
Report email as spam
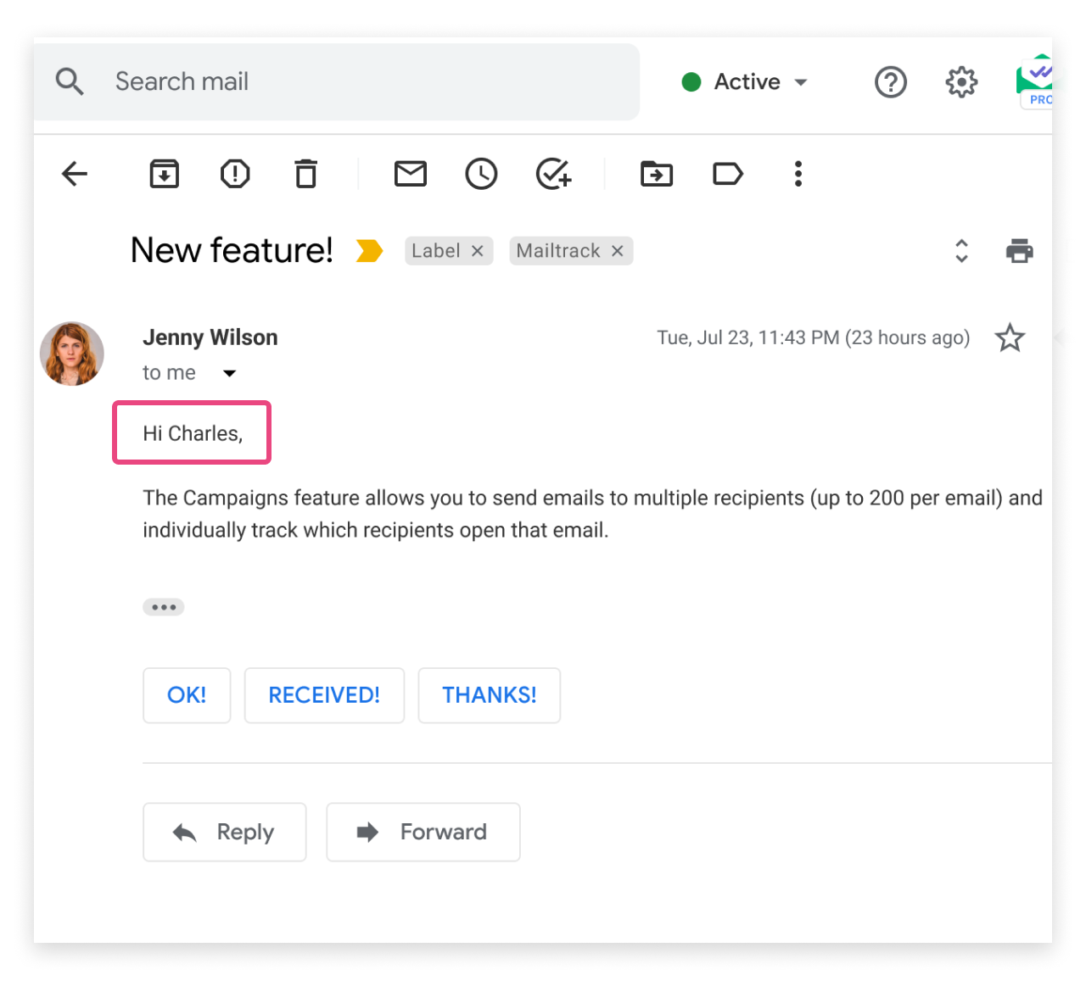coord(235,174)
